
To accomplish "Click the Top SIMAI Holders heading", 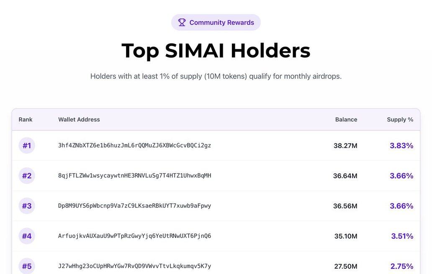I will (216, 51).
